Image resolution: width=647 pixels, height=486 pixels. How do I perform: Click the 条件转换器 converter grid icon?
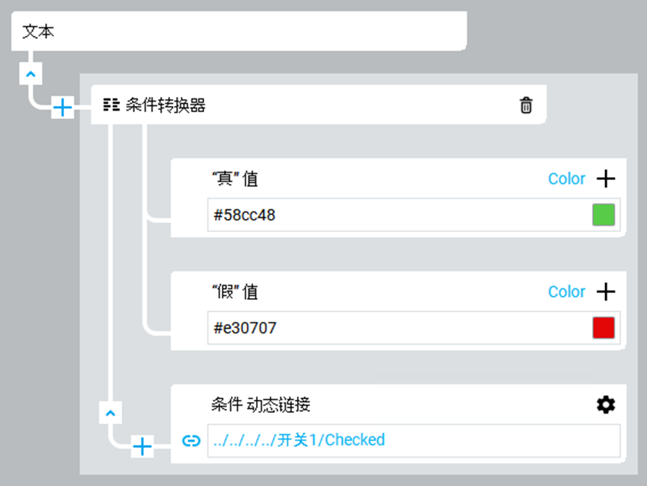[x=111, y=105]
